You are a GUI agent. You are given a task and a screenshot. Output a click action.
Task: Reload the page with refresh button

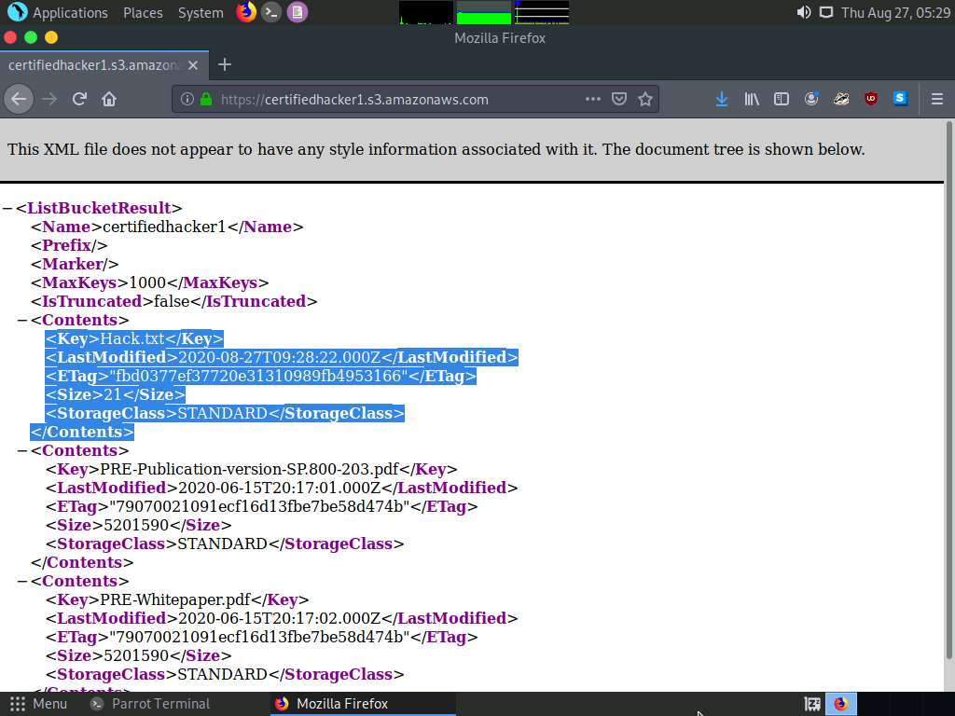point(79,99)
